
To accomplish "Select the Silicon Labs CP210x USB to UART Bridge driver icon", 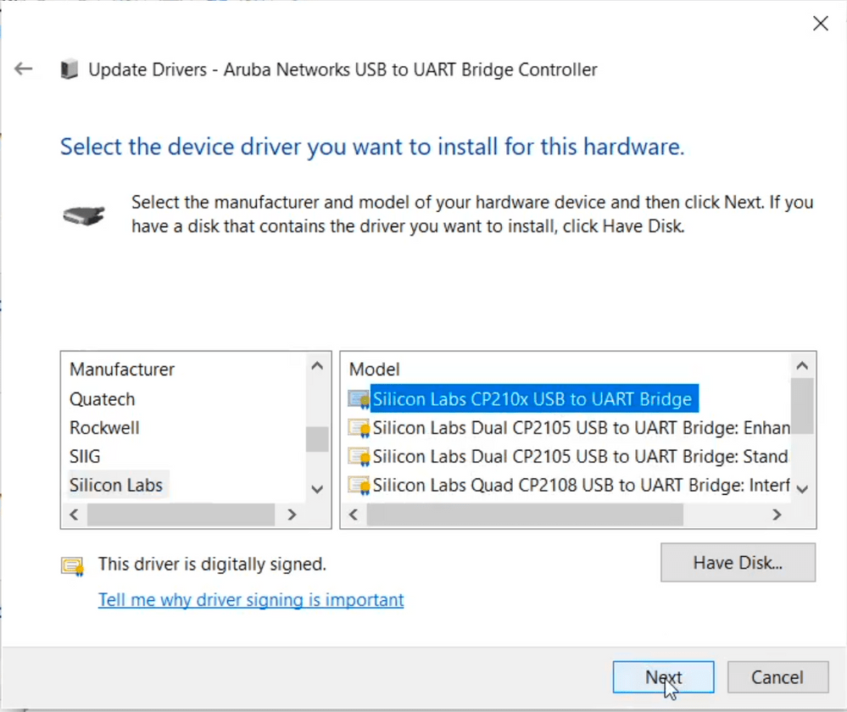I will 359,398.
